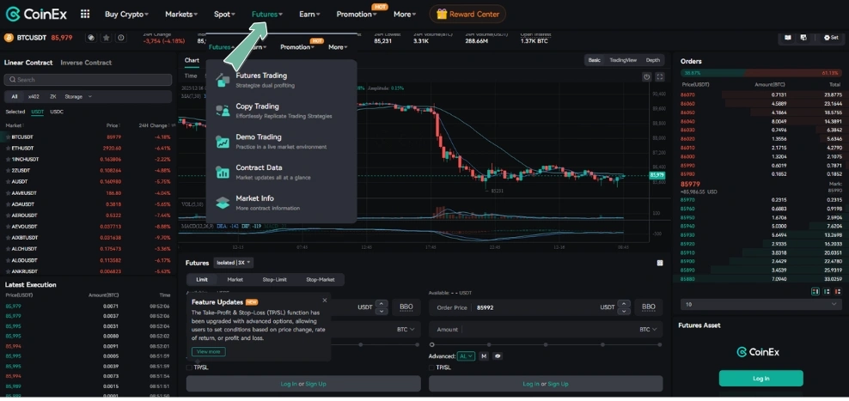849x401 pixels.
Task: Click the Demo Trading menu icon
Action: [223, 141]
